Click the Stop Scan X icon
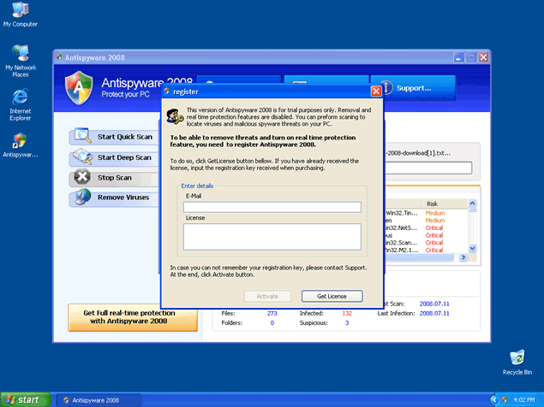This screenshot has height=407, width=544. [82, 177]
